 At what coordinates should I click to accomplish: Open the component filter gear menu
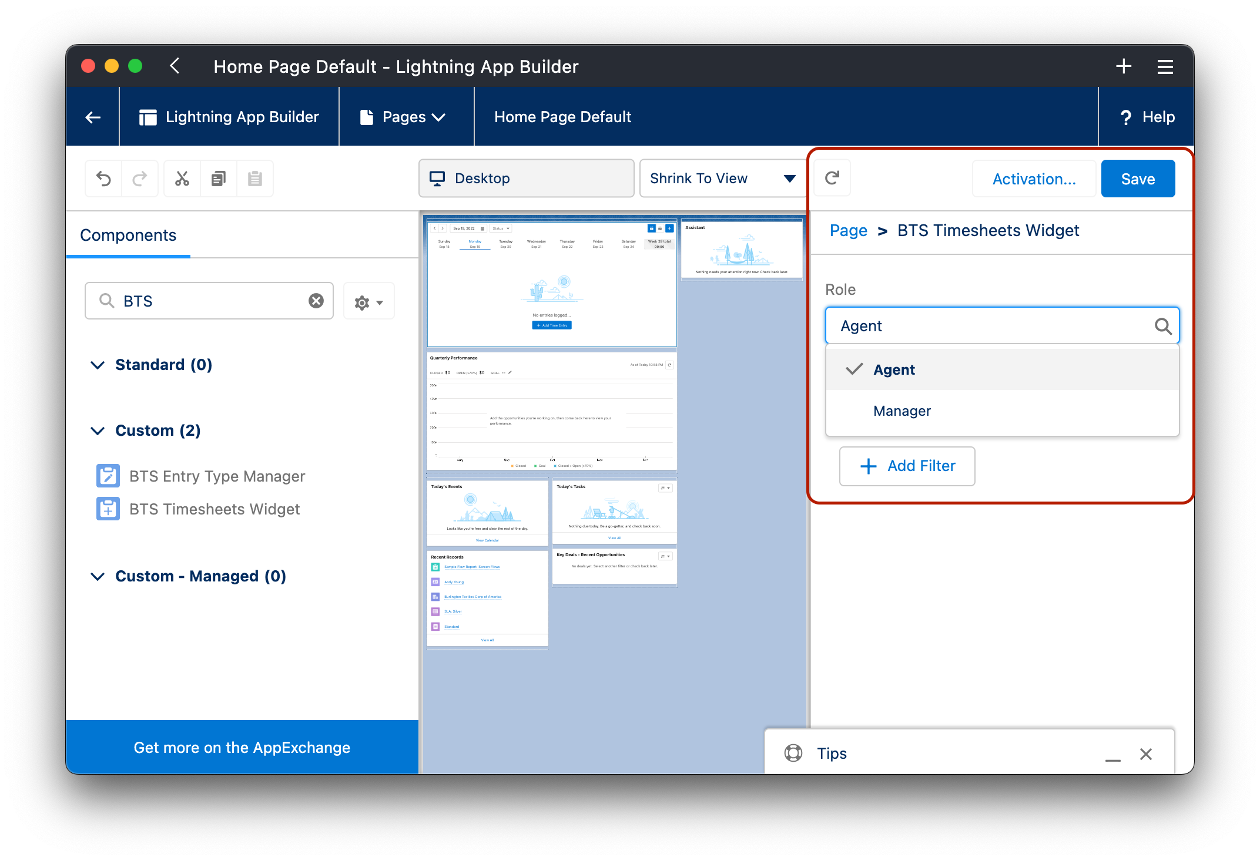[x=368, y=302]
